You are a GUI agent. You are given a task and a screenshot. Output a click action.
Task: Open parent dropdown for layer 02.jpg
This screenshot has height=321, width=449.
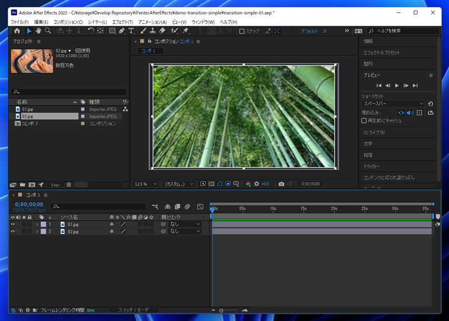pos(185,231)
